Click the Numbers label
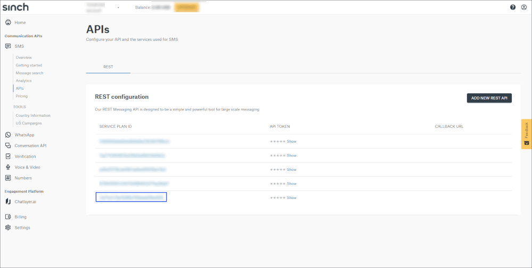This screenshot has width=532, height=268. [23, 178]
